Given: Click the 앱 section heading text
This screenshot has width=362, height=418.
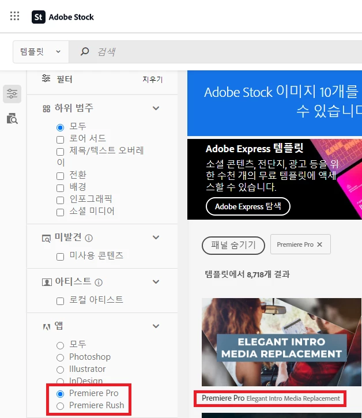Looking at the screenshot, I should (59, 326).
